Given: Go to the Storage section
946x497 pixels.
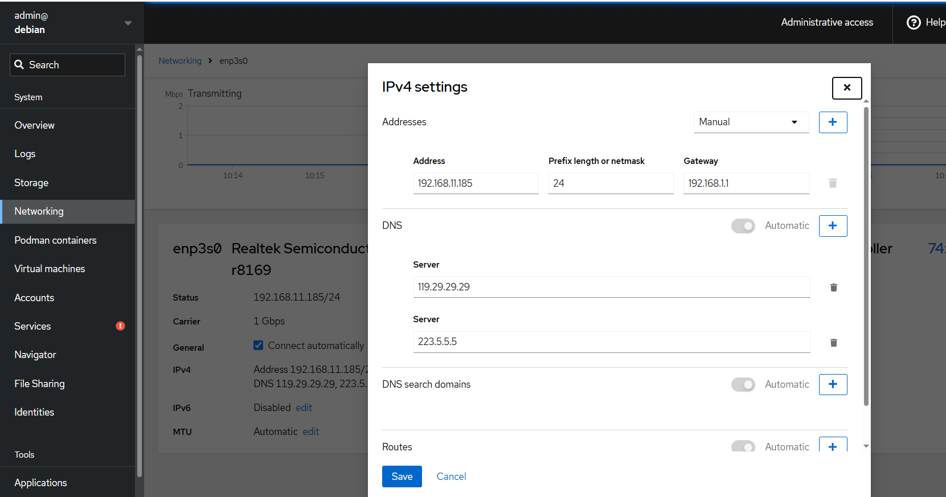Looking at the screenshot, I should click(x=68, y=183).
